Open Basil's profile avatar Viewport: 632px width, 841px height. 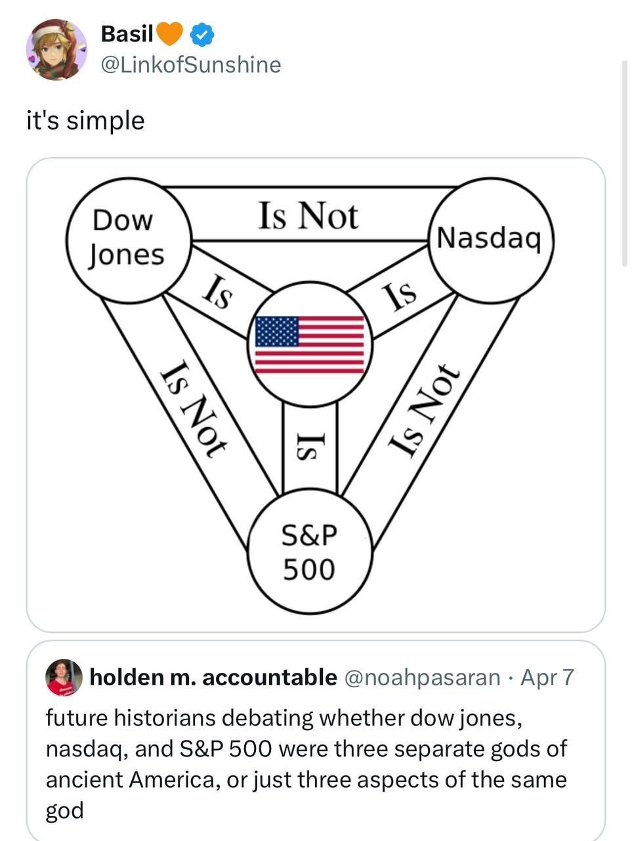pos(56,49)
